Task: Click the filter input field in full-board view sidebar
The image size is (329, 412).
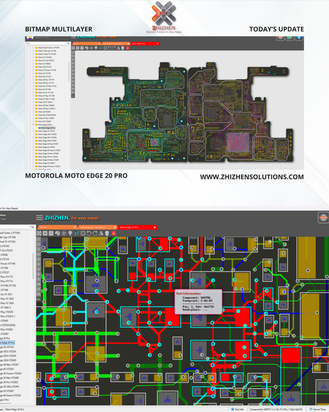Action: [x=46, y=43]
